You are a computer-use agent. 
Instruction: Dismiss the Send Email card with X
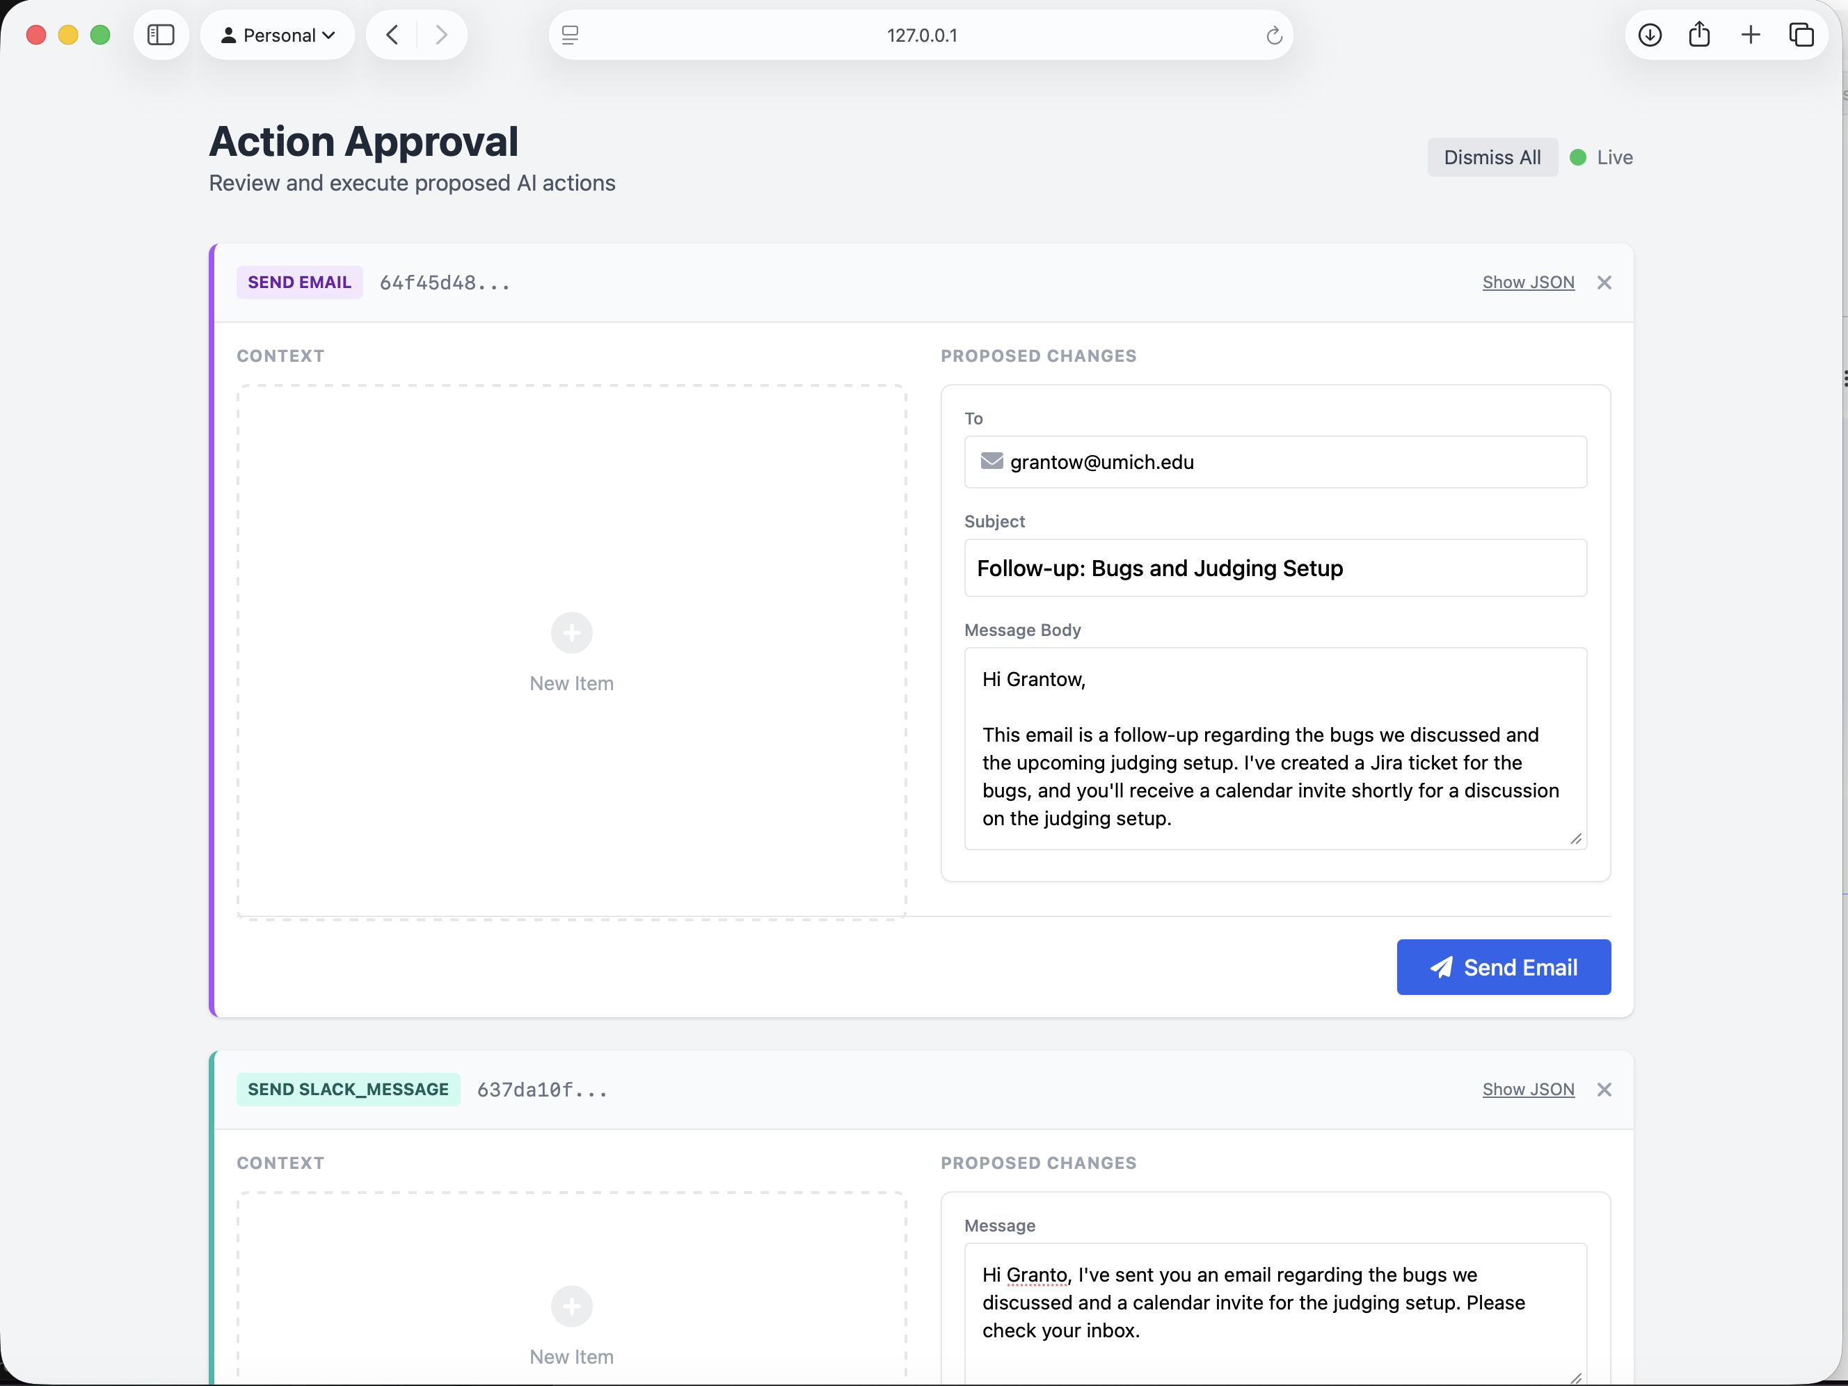point(1603,282)
